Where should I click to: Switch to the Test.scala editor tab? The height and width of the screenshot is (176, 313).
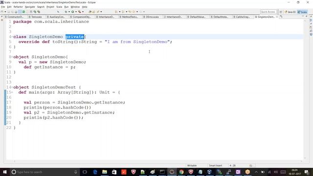coord(36,17)
